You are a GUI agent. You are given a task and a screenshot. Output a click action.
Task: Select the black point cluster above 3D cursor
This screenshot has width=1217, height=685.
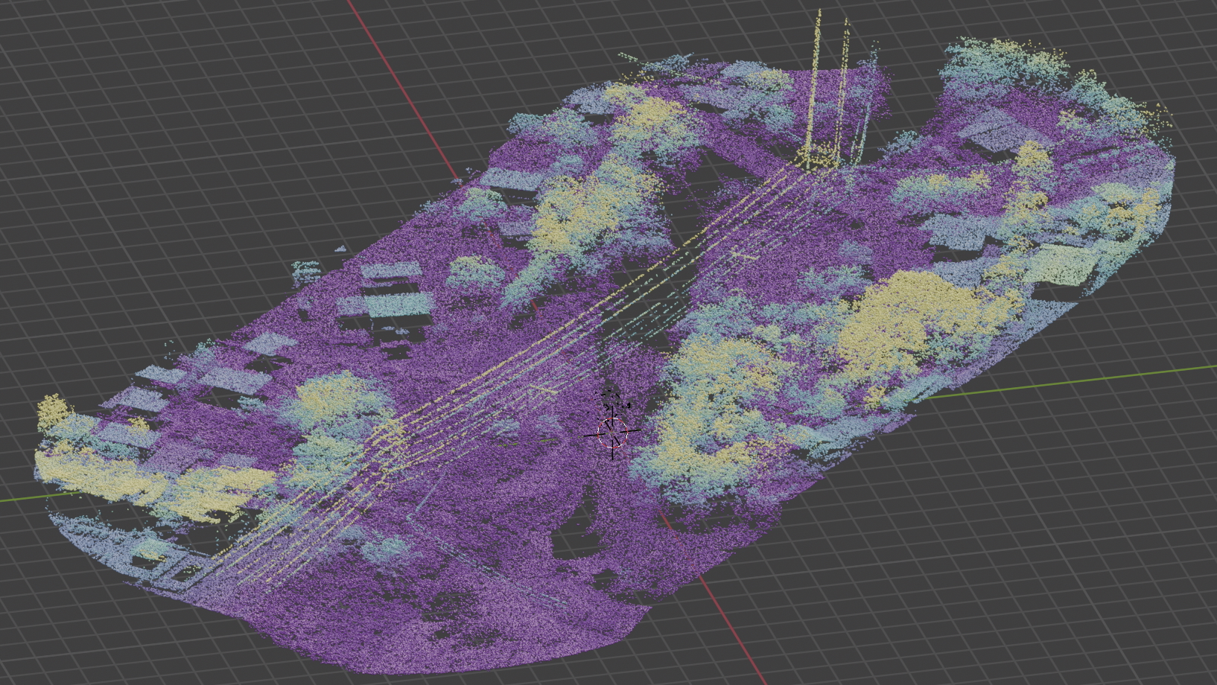click(x=613, y=403)
